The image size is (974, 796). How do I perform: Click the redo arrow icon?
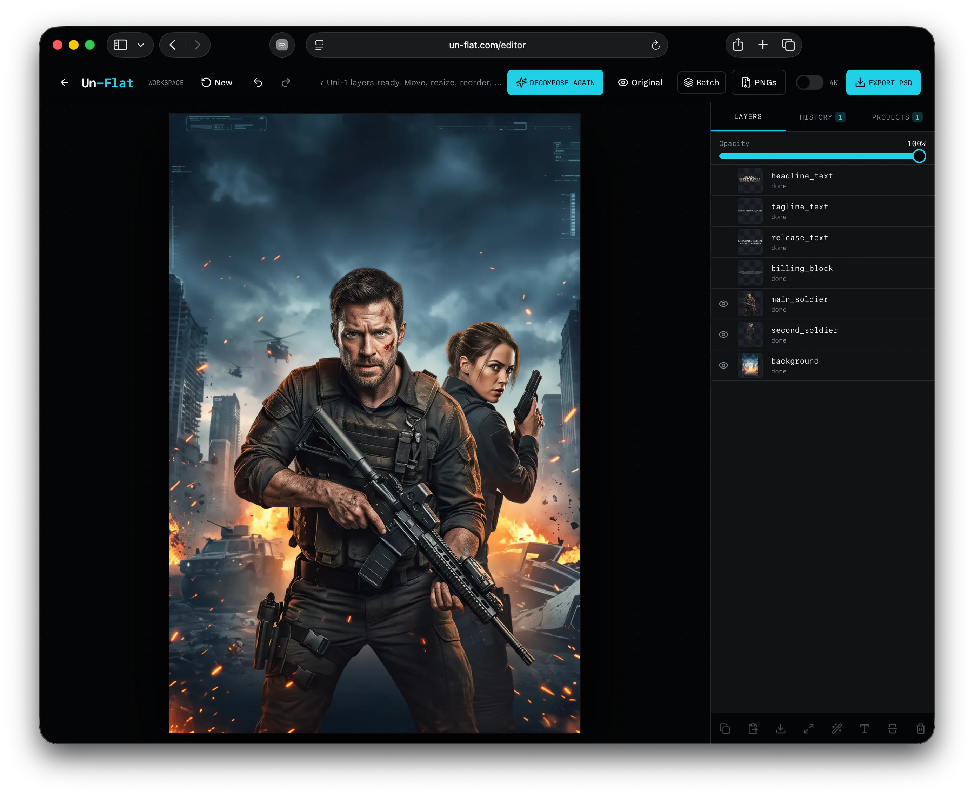[x=286, y=82]
